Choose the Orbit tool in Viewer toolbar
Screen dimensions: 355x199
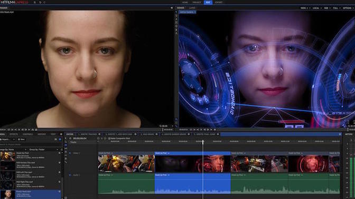click(176, 33)
